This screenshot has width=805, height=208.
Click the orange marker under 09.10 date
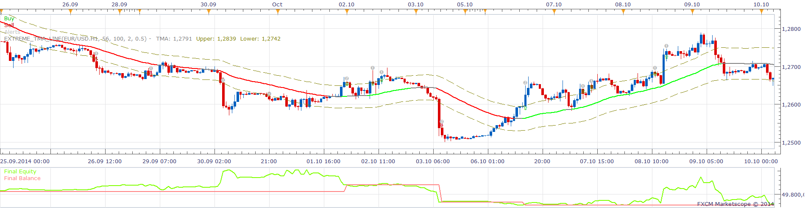tap(692, 12)
